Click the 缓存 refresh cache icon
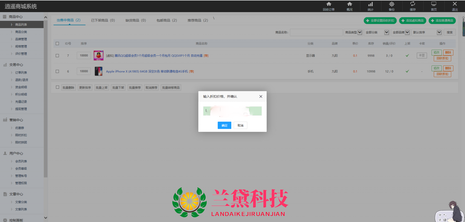Image resolution: width=465 pixels, height=222 pixels. 413,4
